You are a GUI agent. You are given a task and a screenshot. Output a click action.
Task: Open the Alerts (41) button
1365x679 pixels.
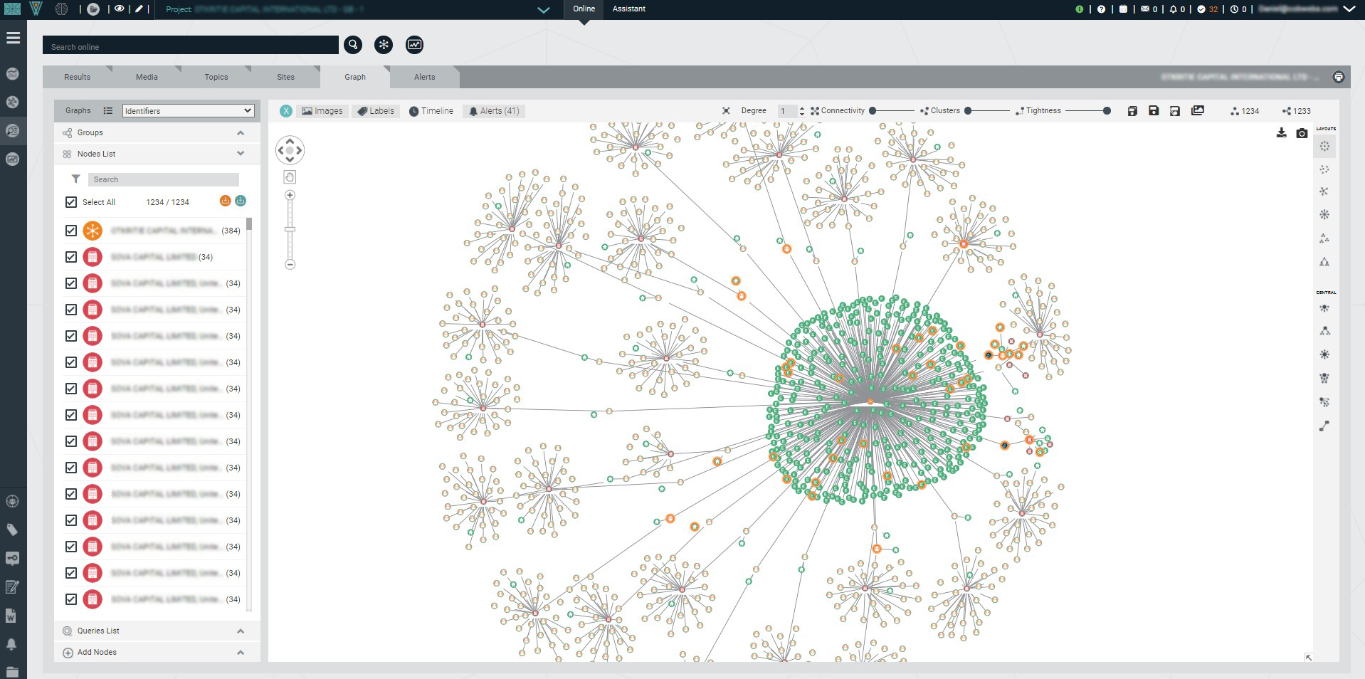coord(494,111)
